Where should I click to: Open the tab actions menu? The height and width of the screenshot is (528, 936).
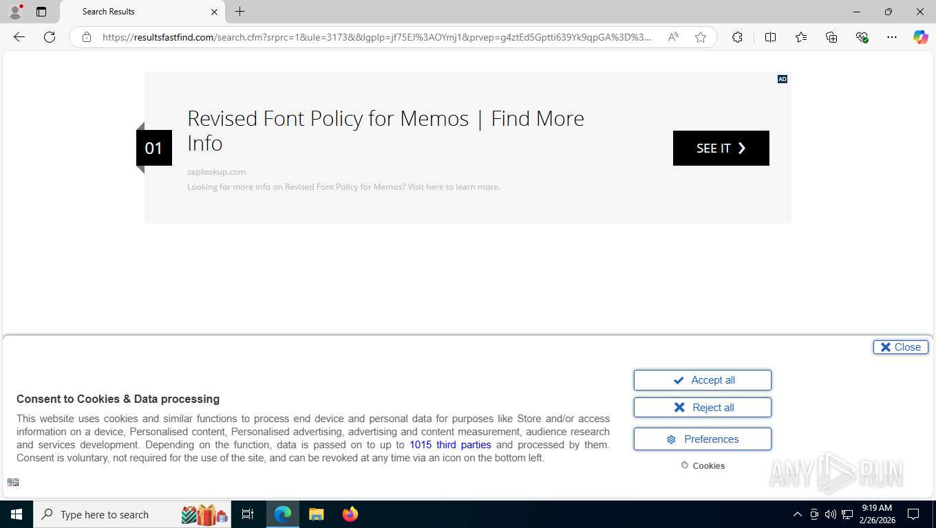pyautogui.click(x=41, y=12)
